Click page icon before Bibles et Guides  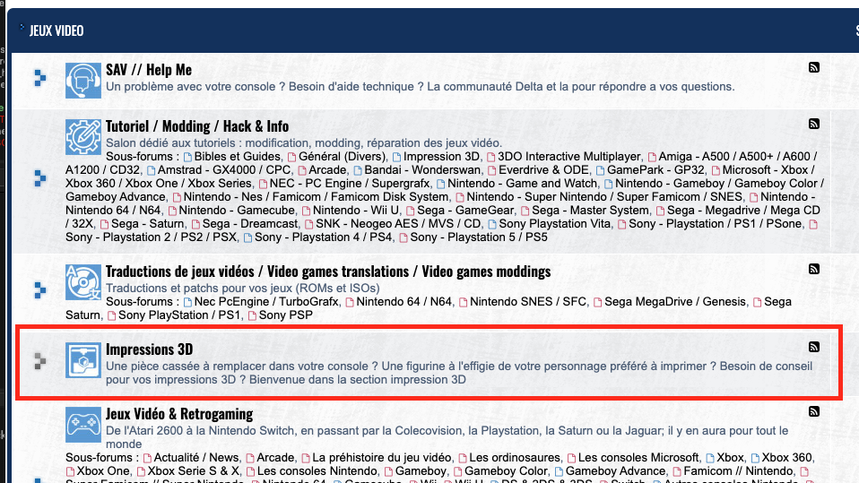pos(188,157)
